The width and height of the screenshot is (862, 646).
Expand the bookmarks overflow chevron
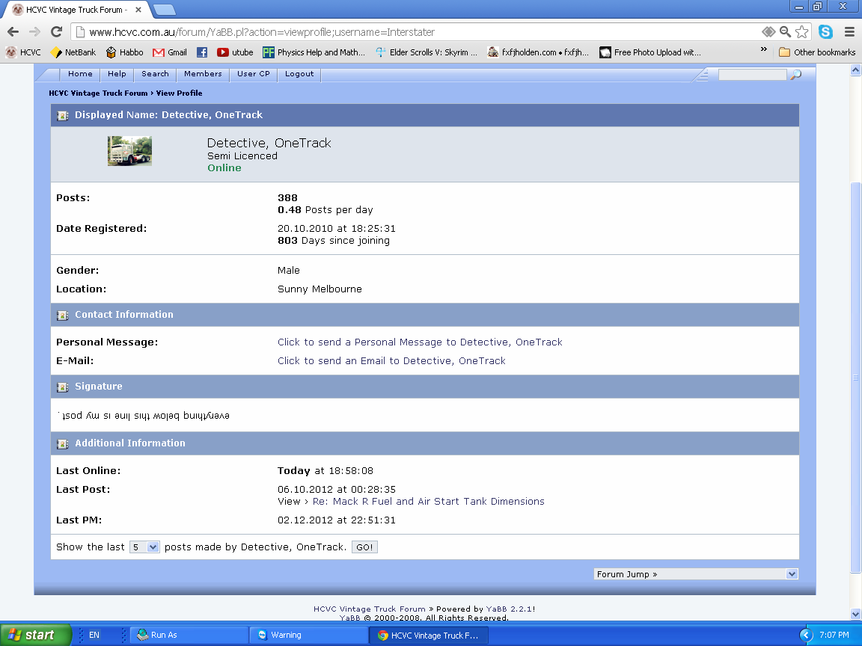(x=763, y=50)
